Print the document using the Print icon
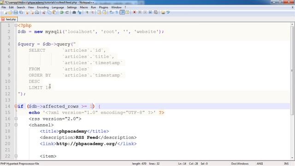Image resolution: width=295 pixels, height=166 pixels. click(37, 12)
